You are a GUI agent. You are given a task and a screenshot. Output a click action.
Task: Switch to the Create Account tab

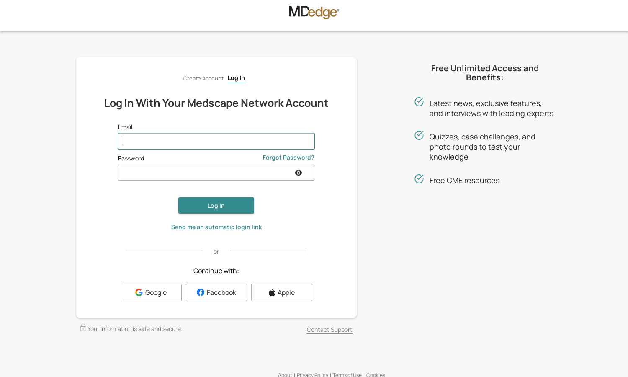(x=203, y=79)
